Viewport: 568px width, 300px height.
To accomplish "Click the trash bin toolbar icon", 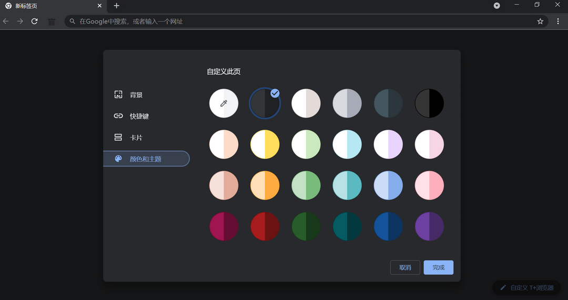I will 52,22.
